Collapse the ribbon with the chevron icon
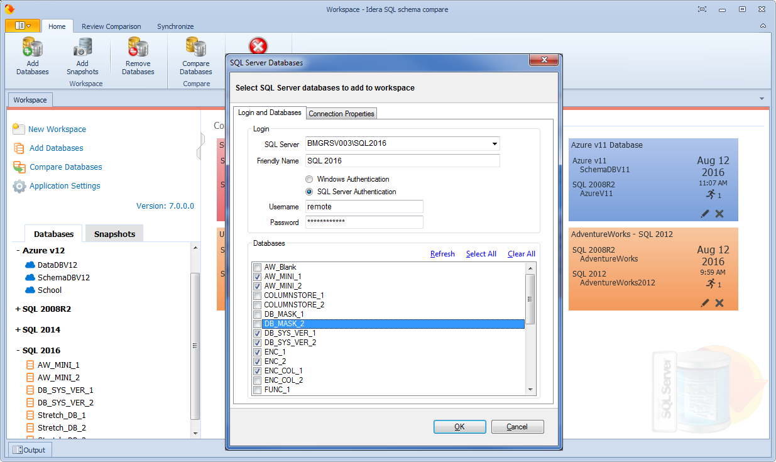The height and width of the screenshot is (462, 776). (763, 26)
